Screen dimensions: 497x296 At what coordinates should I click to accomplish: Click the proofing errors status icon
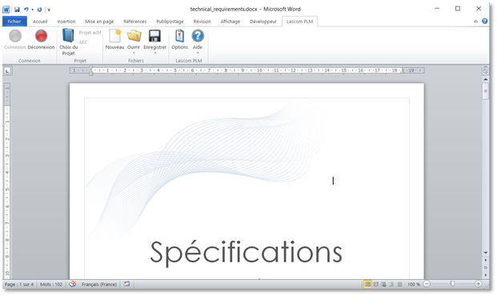(x=73, y=284)
